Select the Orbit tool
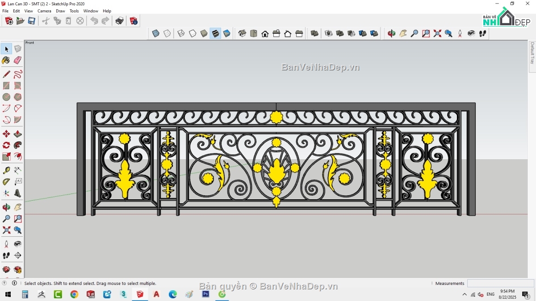This screenshot has width=536, height=301. (6, 207)
